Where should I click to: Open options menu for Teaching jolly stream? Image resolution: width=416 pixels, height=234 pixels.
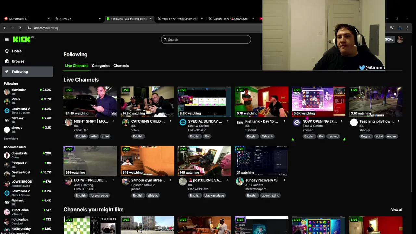pos(398,121)
